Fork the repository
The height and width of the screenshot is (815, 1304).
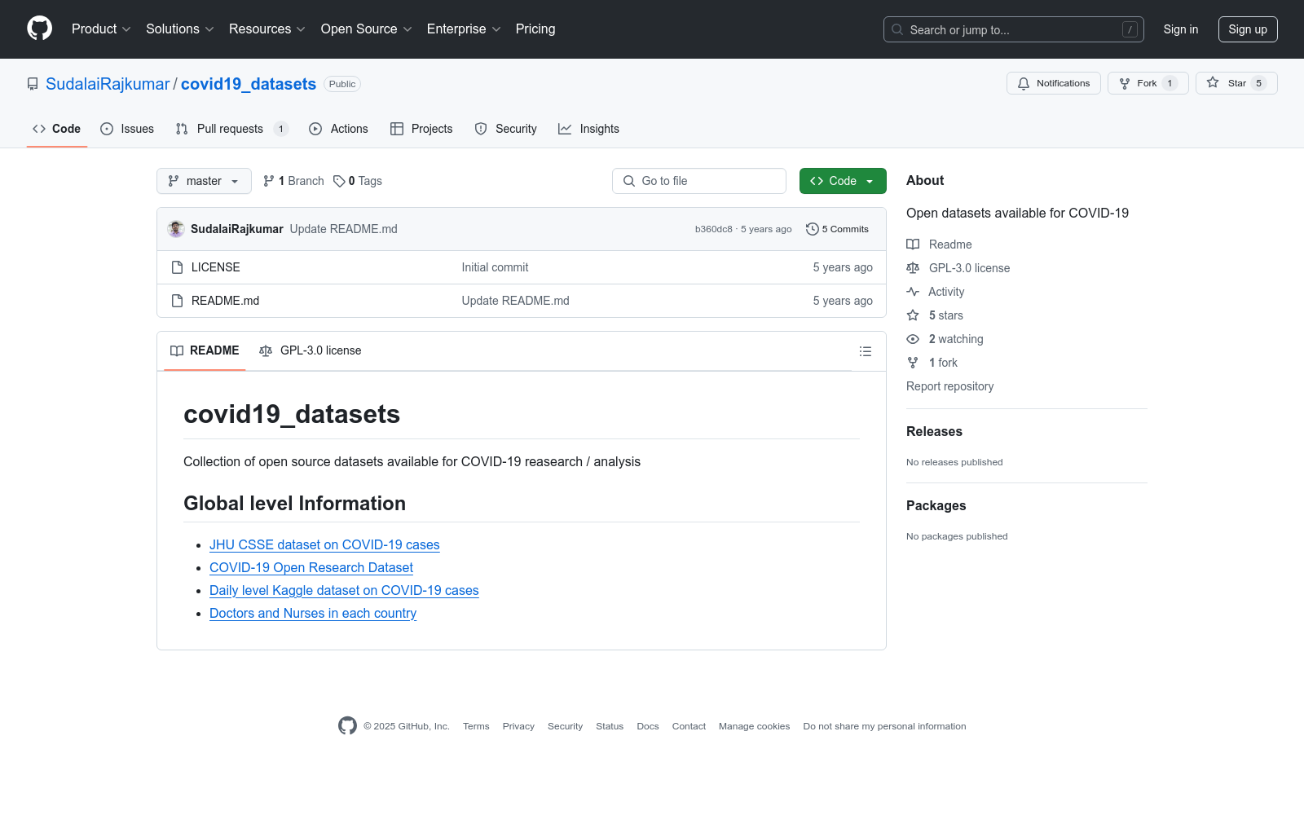(1148, 83)
